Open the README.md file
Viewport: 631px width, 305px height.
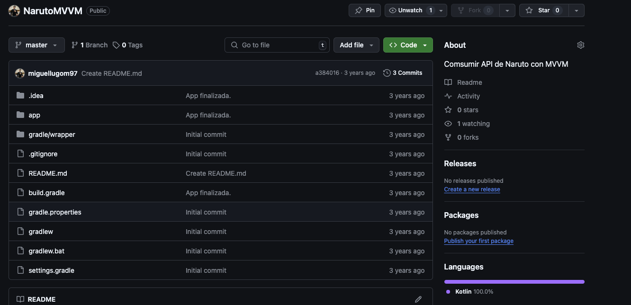click(48, 173)
